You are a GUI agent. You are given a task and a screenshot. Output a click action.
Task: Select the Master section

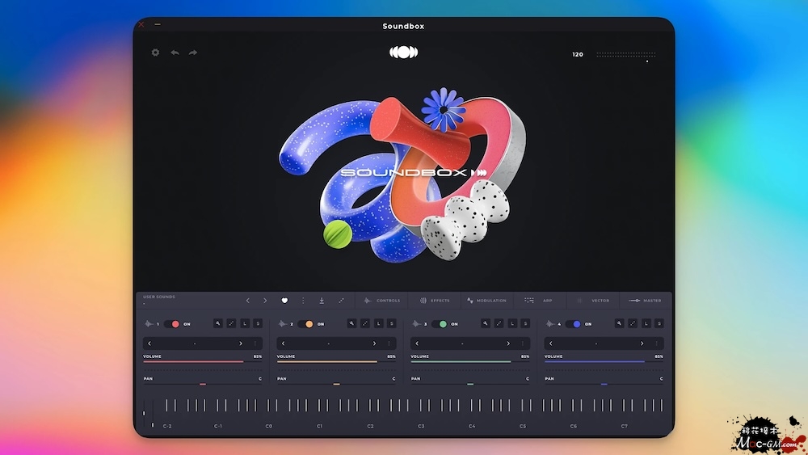tap(646, 301)
